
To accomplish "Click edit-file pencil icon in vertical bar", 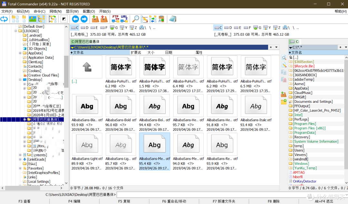I will pos(284,65).
